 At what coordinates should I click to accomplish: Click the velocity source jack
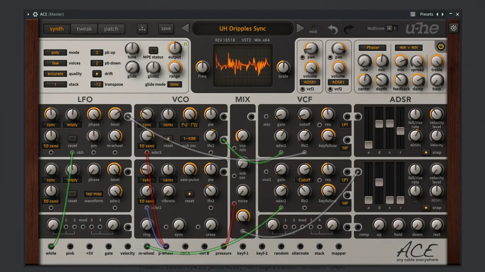coord(128,246)
